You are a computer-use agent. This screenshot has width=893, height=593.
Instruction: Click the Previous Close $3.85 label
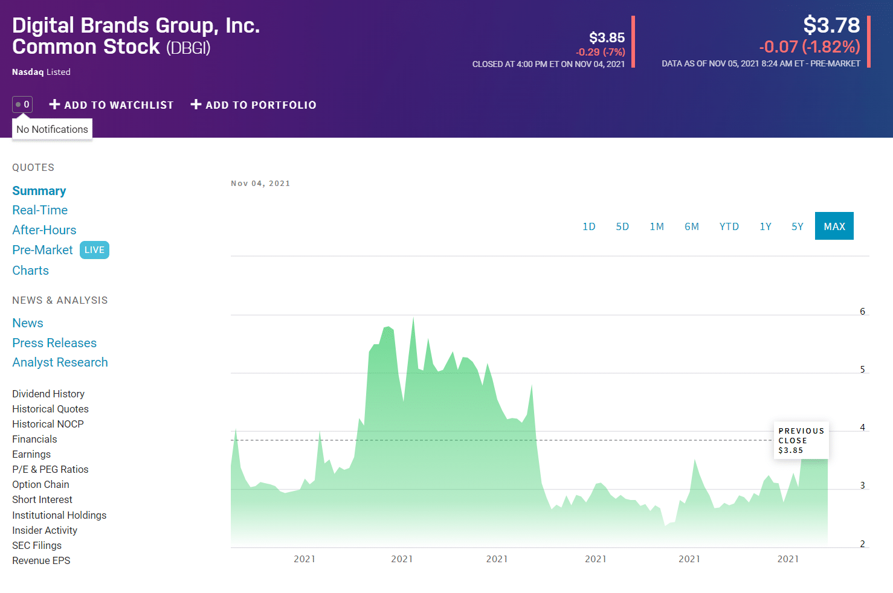point(801,440)
